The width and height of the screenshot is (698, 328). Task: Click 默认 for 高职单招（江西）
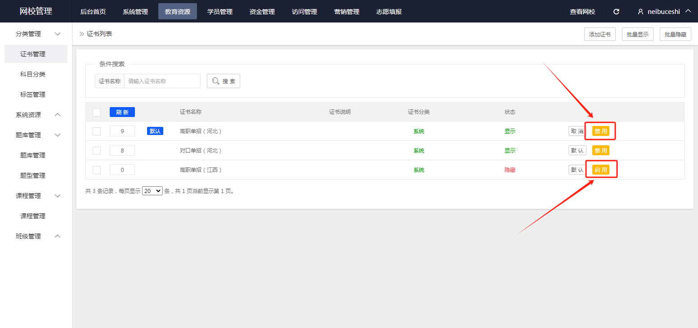click(x=577, y=170)
